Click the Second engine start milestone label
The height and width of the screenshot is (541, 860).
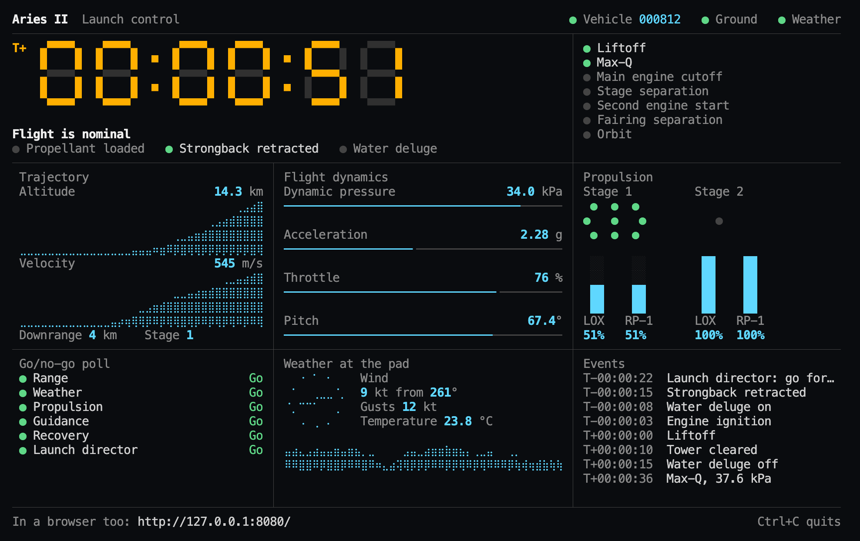pyautogui.click(x=663, y=105)
